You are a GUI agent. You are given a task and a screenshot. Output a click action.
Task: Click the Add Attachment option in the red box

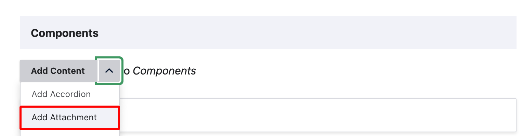coord(70,118)
